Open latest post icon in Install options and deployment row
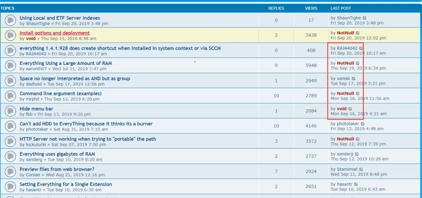Image resolution: width=422 pixels, height=198 pixels. pyautogui.click(x=358, y=33)
